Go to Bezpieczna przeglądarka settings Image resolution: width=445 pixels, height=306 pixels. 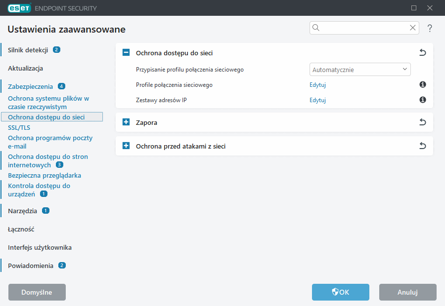pyautogui.click(x=44, y=175)
